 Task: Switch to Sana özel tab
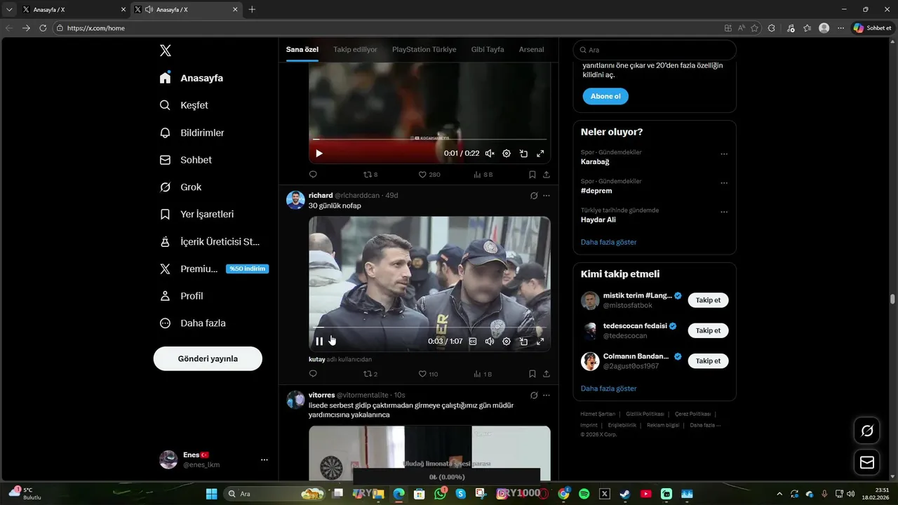pyautogui.click(x=302, y=50)
